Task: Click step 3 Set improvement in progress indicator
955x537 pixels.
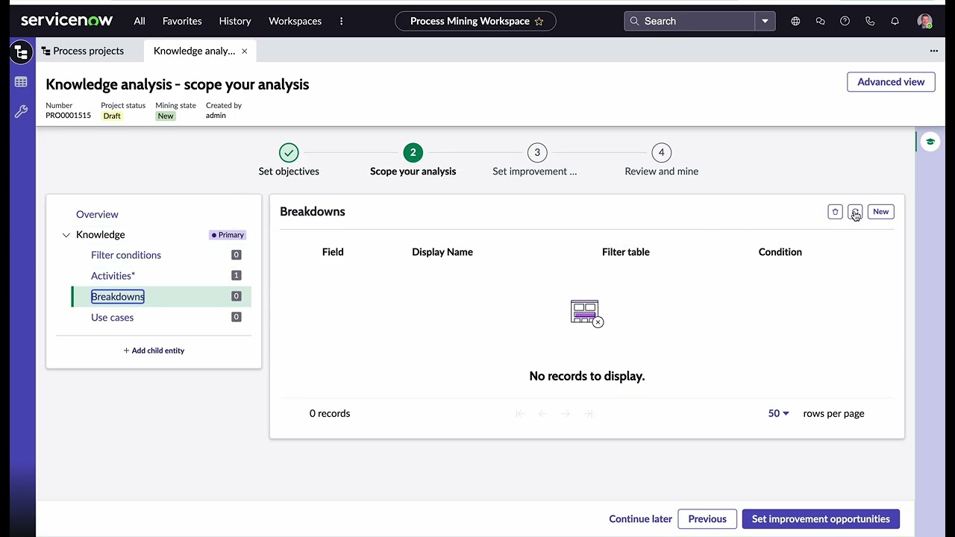Action: (537, 152)
